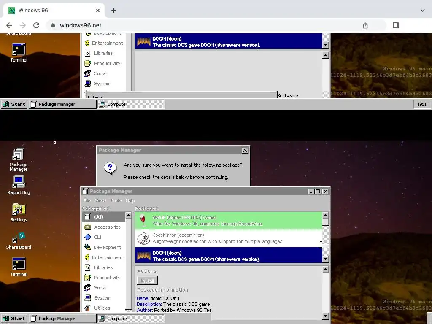Close the Windows 96 browser tab
The image size is (432, 324).
98,11
